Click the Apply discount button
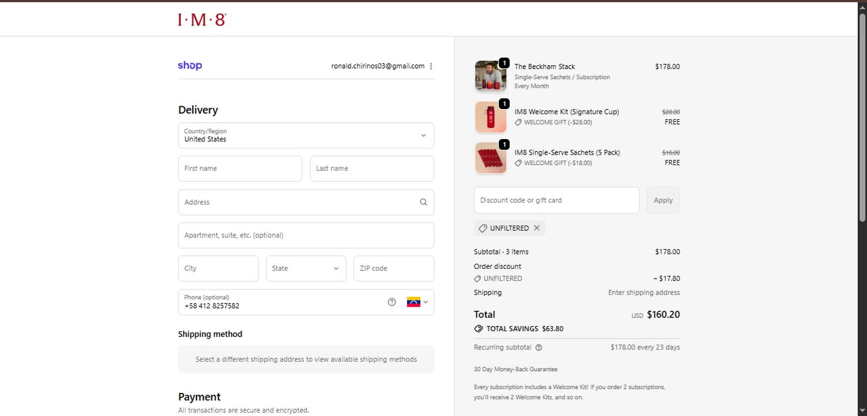Image resolution: width=867 pixels, height=416 pixels. 663,200
